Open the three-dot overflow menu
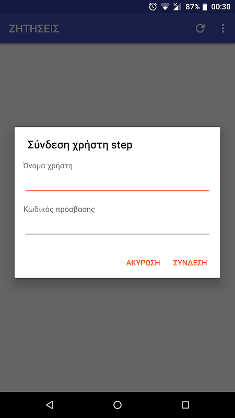 tap(223, 28)
